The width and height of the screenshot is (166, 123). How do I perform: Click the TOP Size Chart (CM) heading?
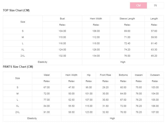pos(16,10)
